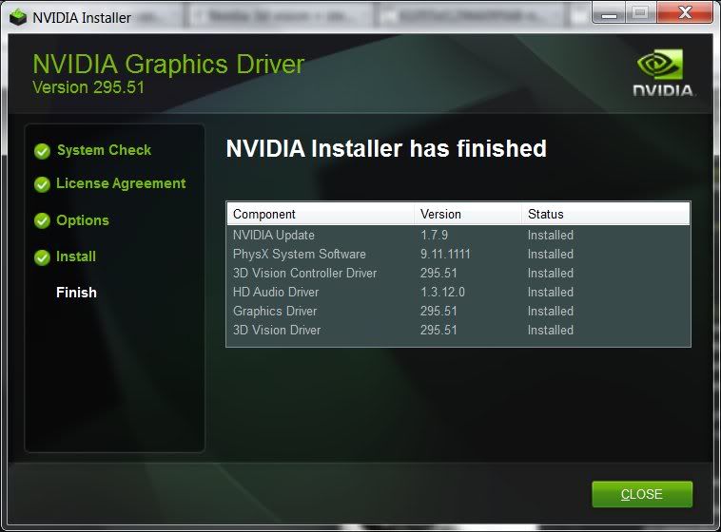Click the Version 295.51 header text
Viewport: 721px width, 532px height.
(88, 87)
